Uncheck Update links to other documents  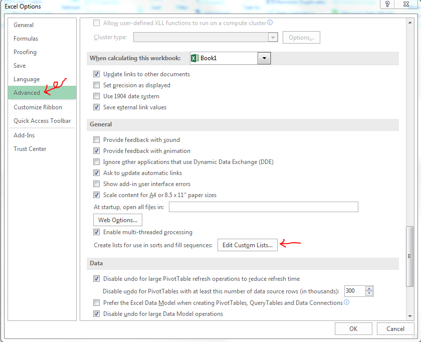(97, 74)
